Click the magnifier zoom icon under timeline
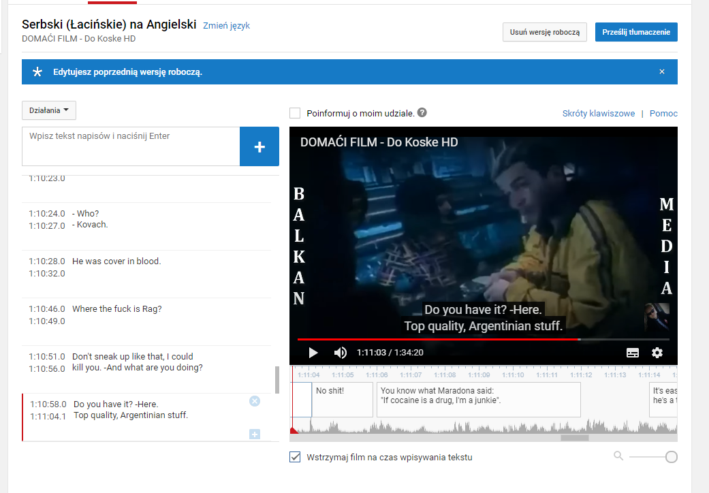Viewport: 709px width, 493px height. tap(618, 456)
